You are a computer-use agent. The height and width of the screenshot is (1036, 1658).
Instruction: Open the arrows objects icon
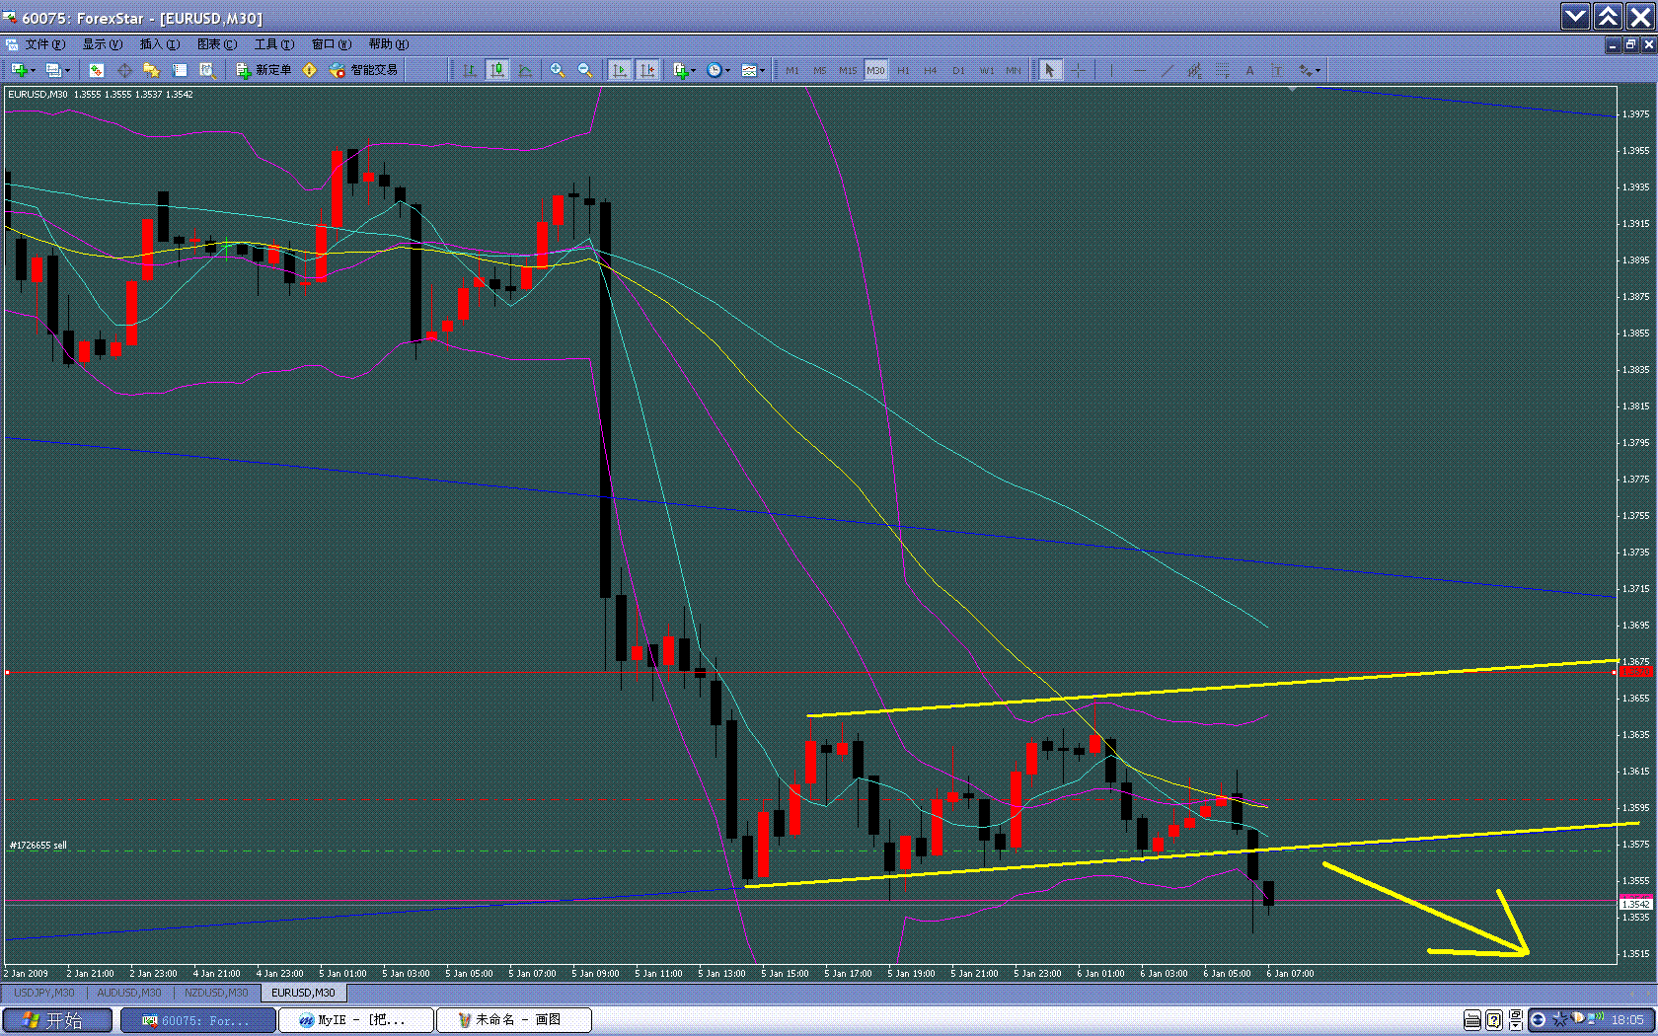click(x=1305, y=70)
